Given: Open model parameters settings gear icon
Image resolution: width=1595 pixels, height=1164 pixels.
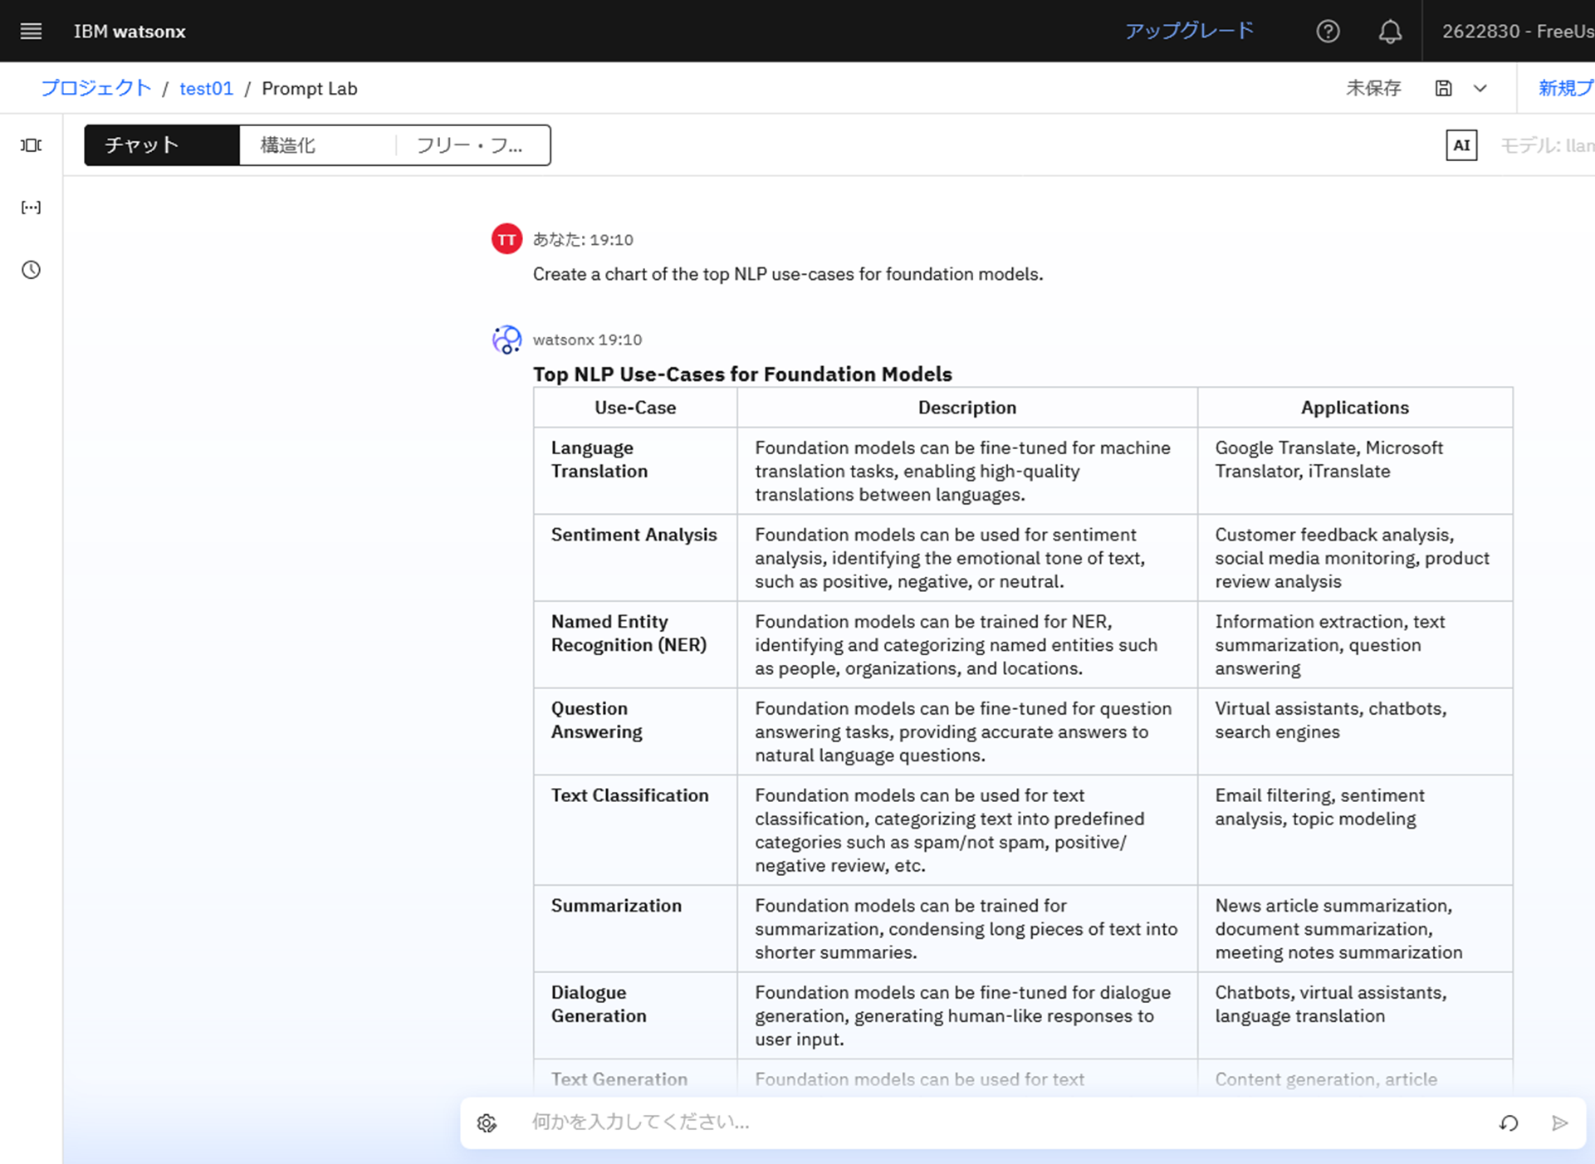Looking at the screenshot, I should pos(487,1123).
